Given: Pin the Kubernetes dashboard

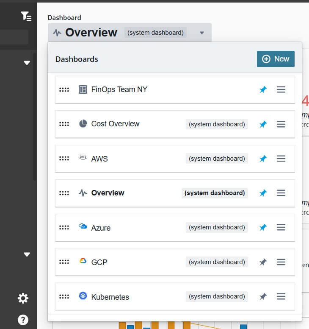Looking at the screenshot, I should 263,296.
